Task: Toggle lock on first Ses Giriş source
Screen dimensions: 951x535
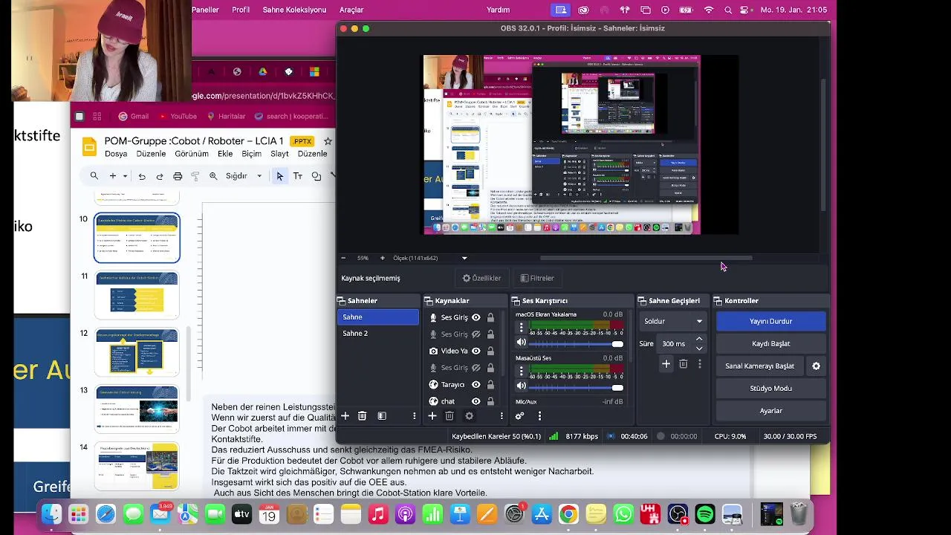Action: [x=490, y=317]
